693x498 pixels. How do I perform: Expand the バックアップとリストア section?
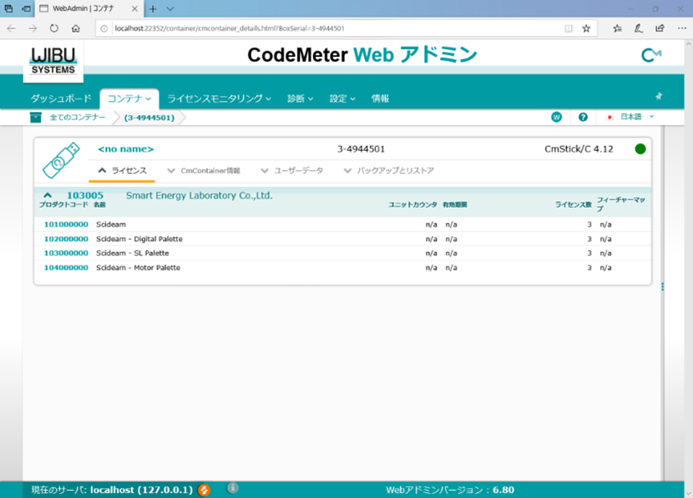[x=389, y=170]
